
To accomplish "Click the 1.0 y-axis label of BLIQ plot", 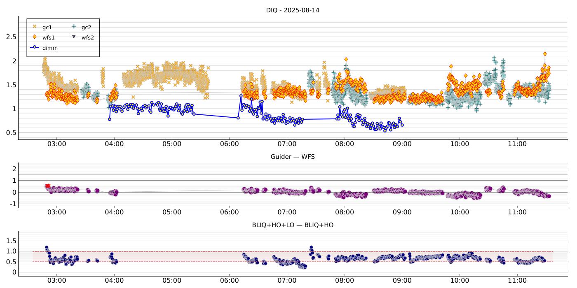I will (11, 251).
